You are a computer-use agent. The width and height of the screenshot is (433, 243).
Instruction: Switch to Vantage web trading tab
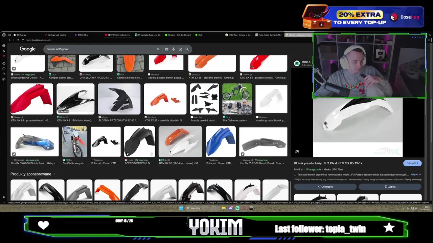pos(55,35)
